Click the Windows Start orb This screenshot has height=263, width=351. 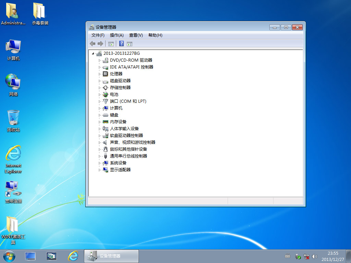(x=9, y=256)
